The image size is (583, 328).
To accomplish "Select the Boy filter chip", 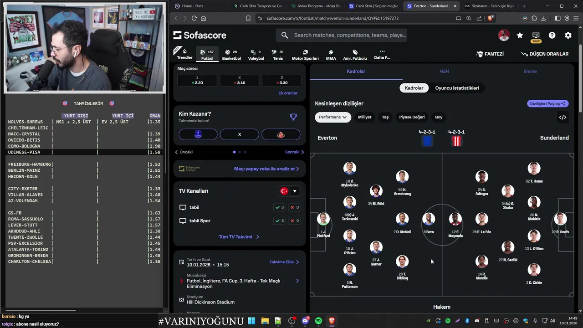I will point(439,117).
